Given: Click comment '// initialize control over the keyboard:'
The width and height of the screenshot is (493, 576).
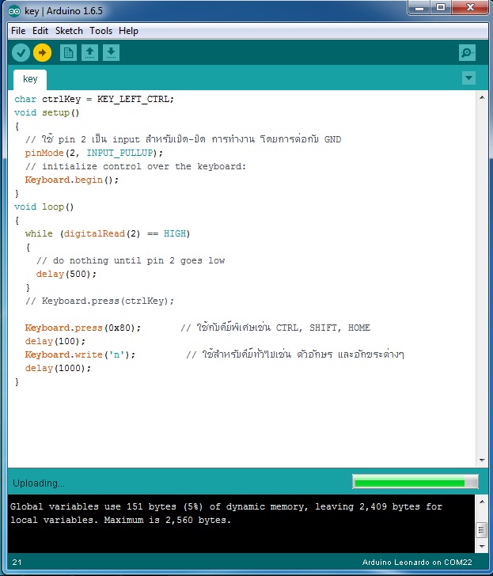Looking at the screenshot, I should (x=135, y=166).
